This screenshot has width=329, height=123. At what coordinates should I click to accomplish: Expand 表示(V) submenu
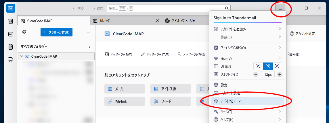point(248,58)
